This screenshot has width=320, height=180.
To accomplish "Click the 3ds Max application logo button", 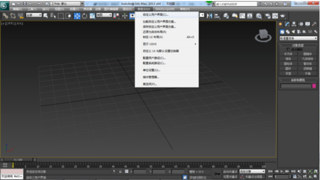I will 4,6.
